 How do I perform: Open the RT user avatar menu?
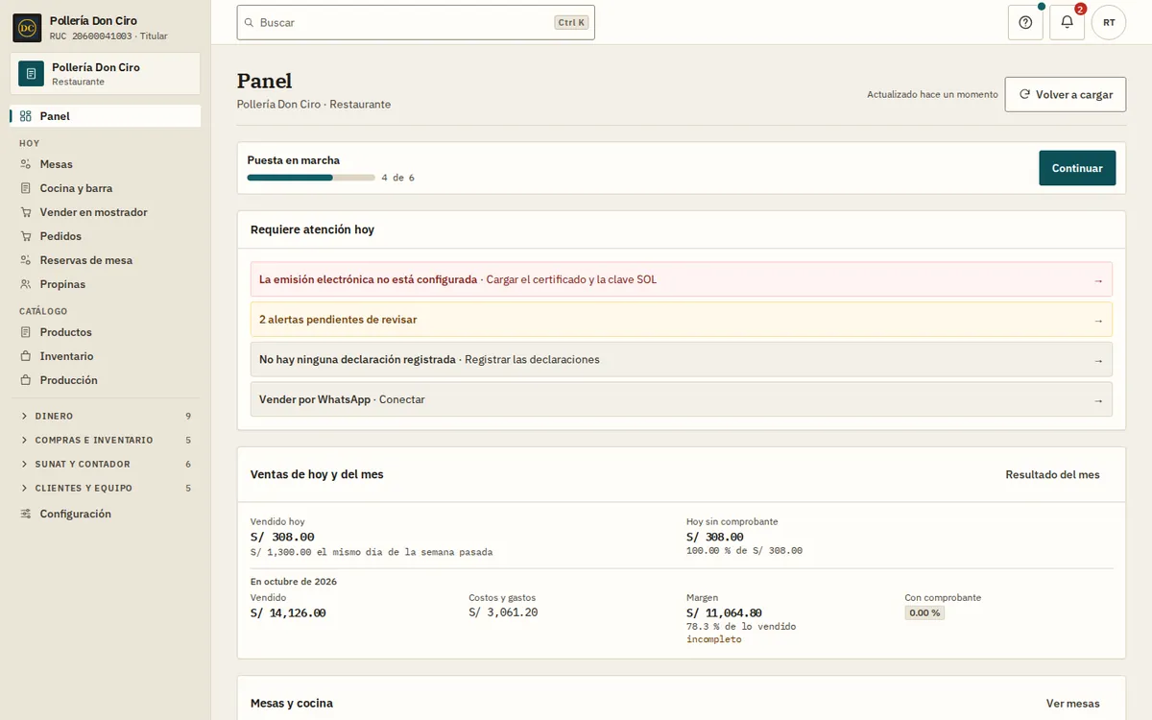click(1109, 22)
